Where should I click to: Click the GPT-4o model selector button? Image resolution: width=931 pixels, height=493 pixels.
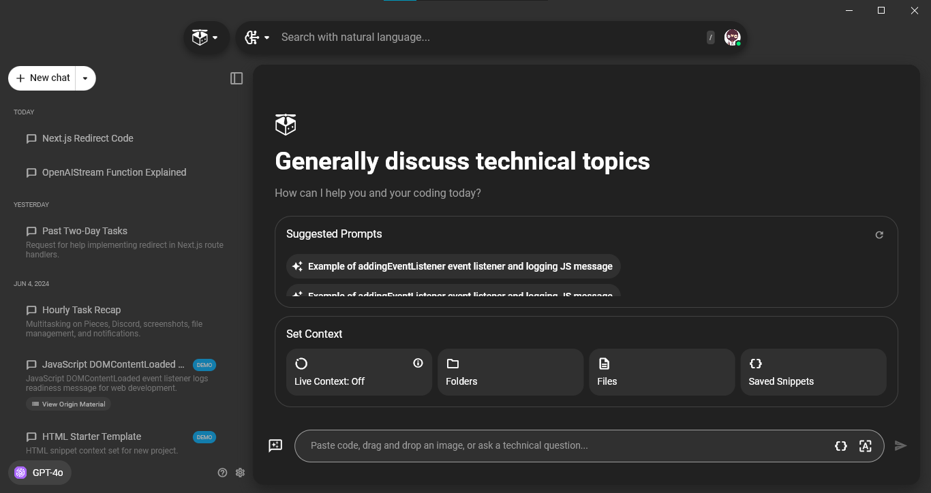click(x=40, y=473)
